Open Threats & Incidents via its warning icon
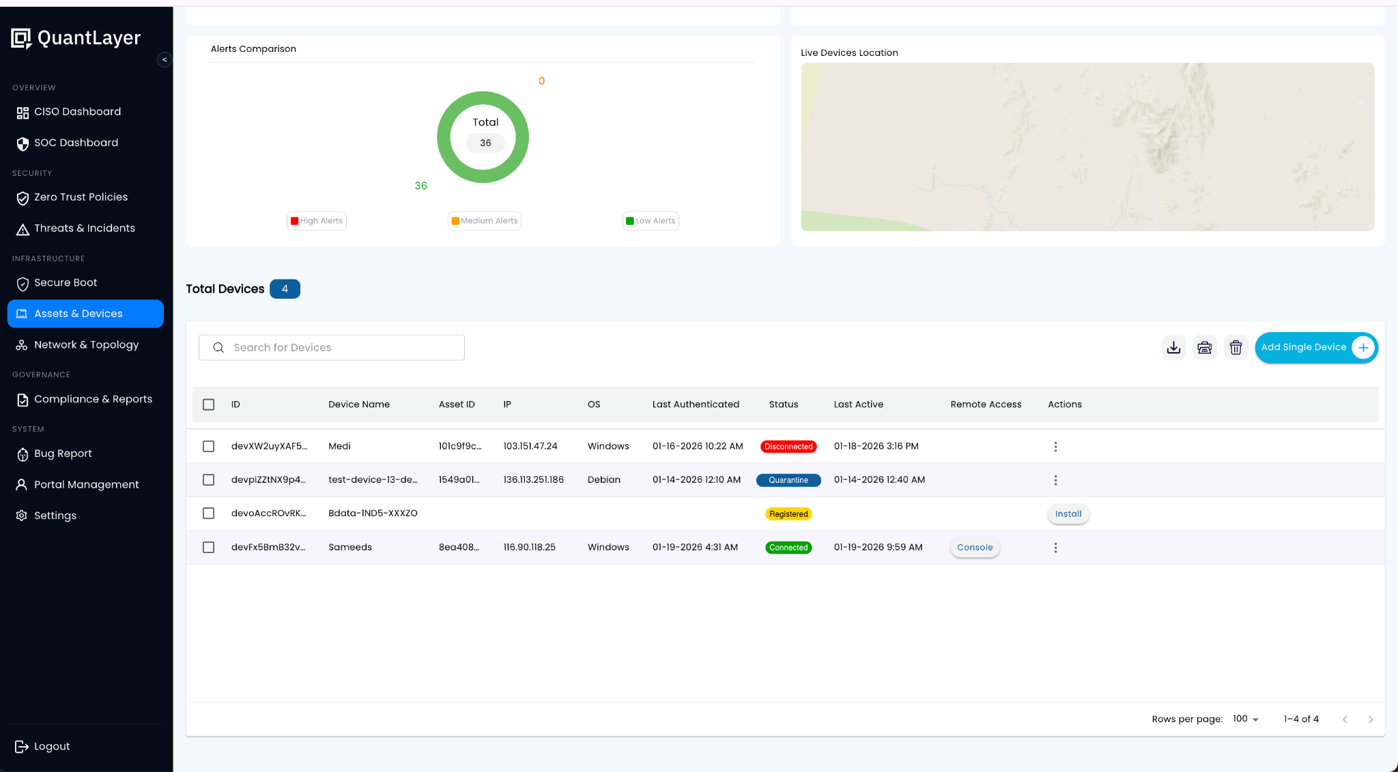This screenshot has height=772, width=1398. 23,228
